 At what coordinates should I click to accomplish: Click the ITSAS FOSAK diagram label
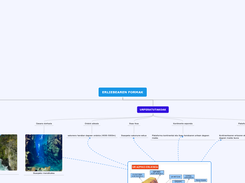[201, 180]
